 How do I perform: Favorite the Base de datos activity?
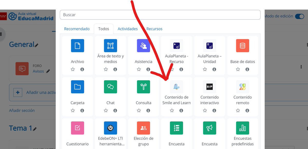[238, 69]
